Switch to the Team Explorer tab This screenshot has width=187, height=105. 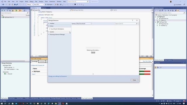tap(168, 60)
